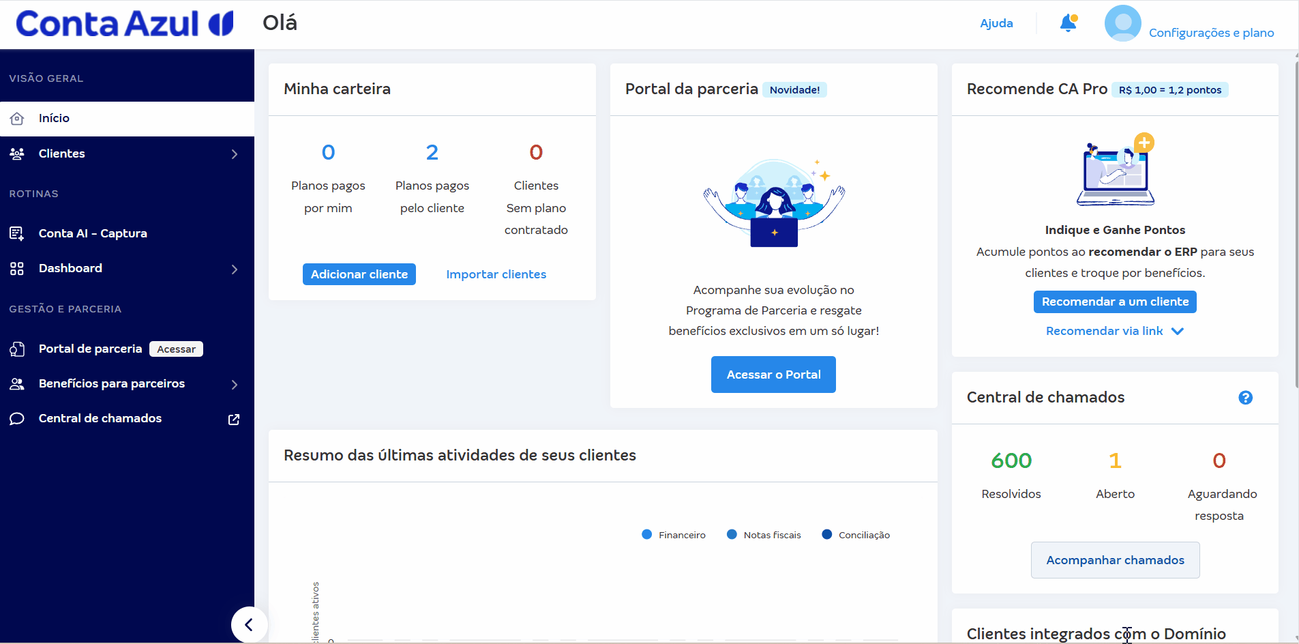Viewport: 1299px width, 644px height.
Task: Toggle the Financeiro legend dot
Action: (646, 535)
